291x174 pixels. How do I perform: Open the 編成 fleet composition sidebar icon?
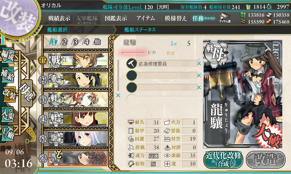point(8,55)
